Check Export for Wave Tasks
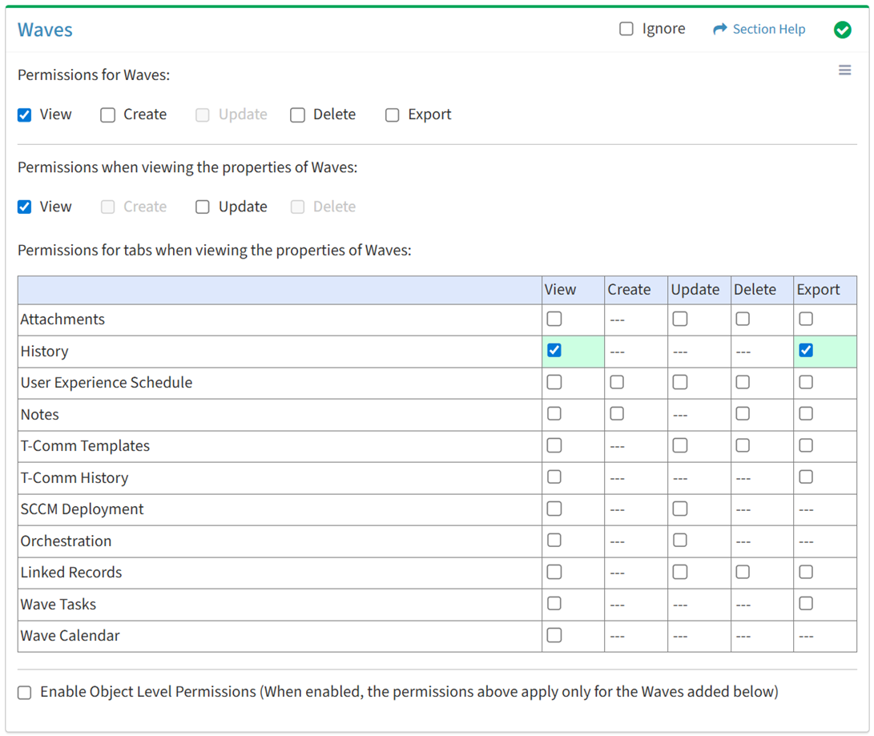Image resolution: width=874 pixels, height=736 pixels. [806, 604]
